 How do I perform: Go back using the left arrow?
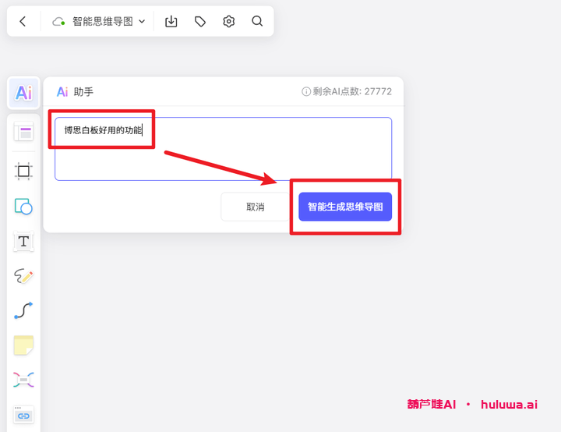pyautogui.click(x=23, y=22)
